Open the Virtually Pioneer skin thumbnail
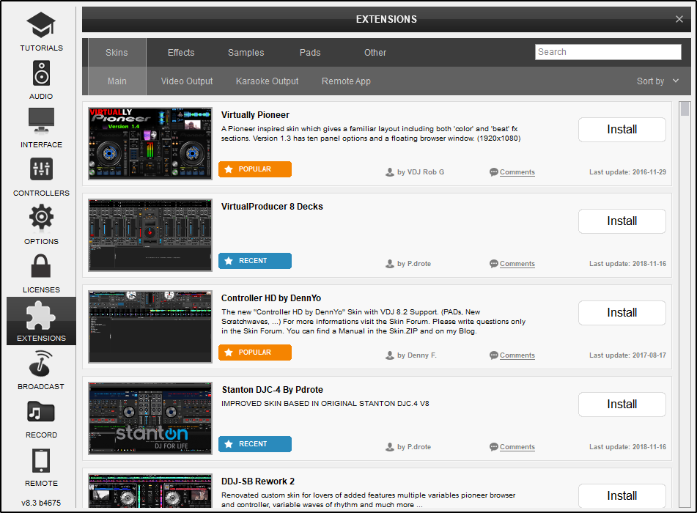 point(150,144)
